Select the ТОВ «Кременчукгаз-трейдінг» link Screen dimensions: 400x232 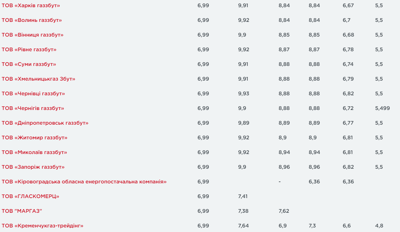click(43, 226)
